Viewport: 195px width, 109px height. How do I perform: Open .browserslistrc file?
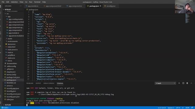[12, 63]
